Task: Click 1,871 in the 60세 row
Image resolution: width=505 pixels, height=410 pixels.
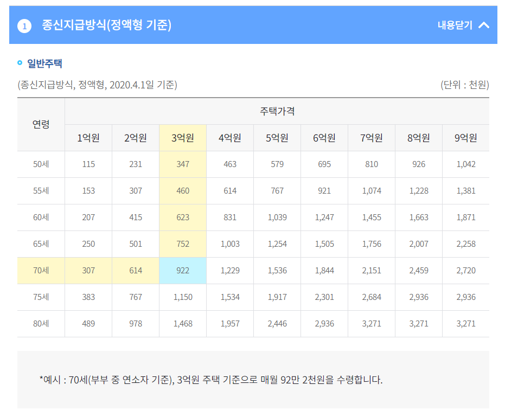Action: tap(466, 217)
